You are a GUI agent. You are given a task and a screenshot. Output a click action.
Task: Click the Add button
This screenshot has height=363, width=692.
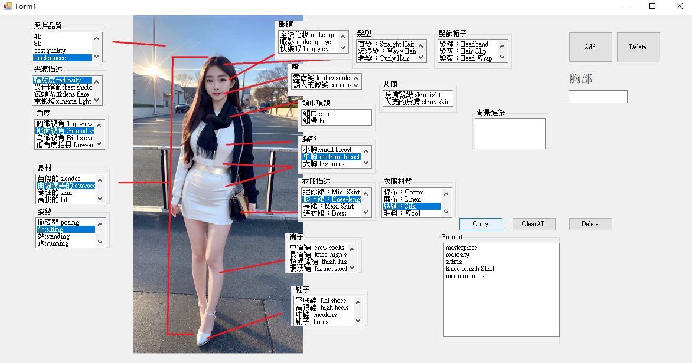(590, 47)
